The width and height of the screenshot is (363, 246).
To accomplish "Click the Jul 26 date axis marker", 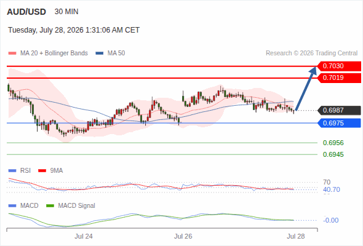I will [x=183, y=236].
